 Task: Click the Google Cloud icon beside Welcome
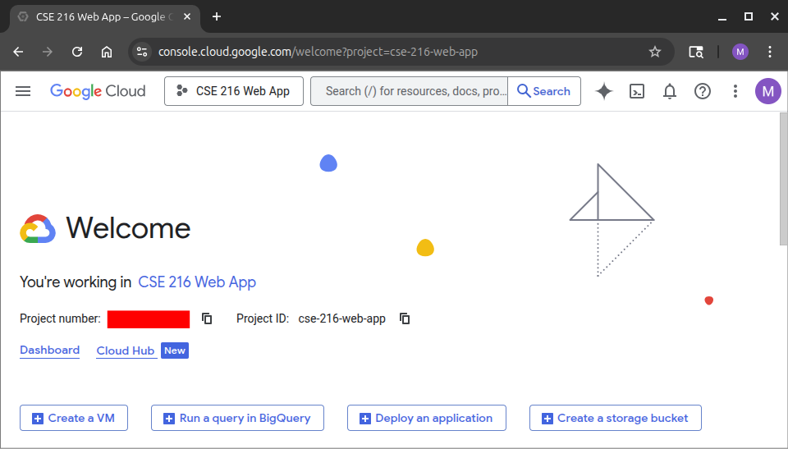tap(38, 229)
